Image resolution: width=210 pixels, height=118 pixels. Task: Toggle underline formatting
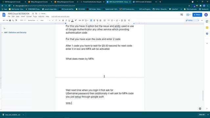[x=69, y=20]
